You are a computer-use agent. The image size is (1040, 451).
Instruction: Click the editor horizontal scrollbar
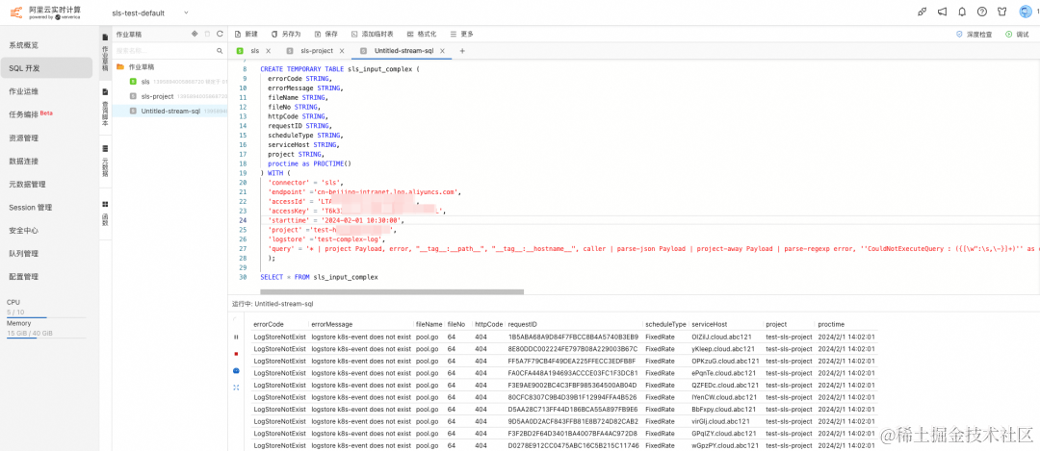[392, 291]
